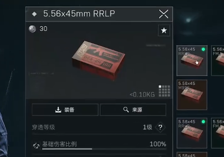Toggle the favorite star for this ammo
Viewport: 224px width, 157px height.
[164, 30]
